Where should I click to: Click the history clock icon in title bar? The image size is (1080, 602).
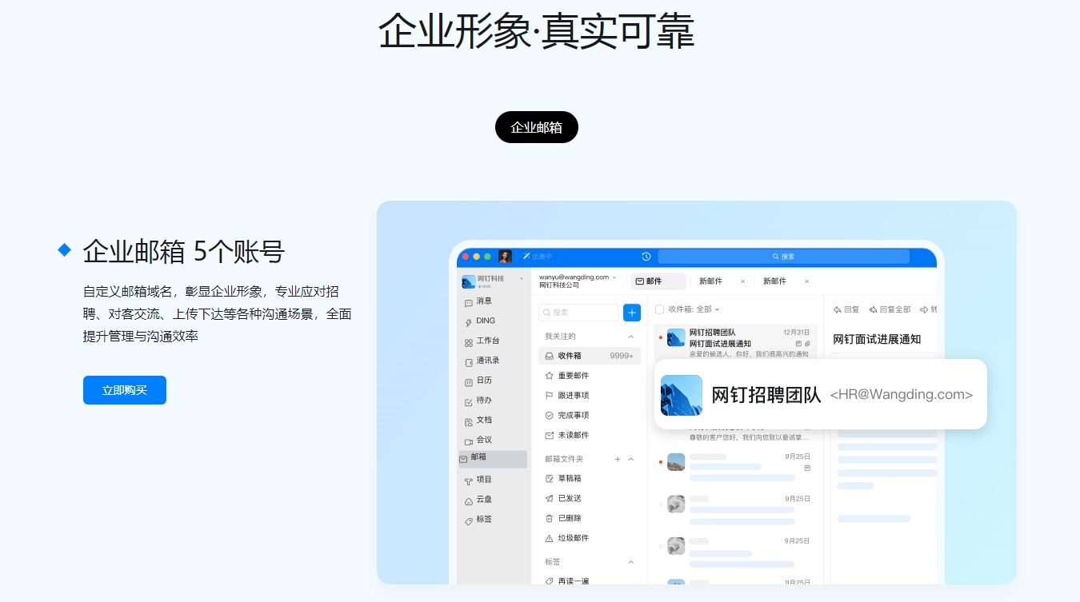[646, 257]
